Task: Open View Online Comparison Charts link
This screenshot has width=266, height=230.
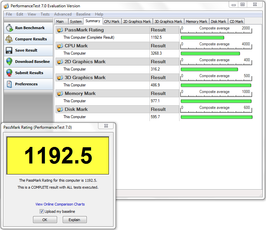Action: click(60, 204)
